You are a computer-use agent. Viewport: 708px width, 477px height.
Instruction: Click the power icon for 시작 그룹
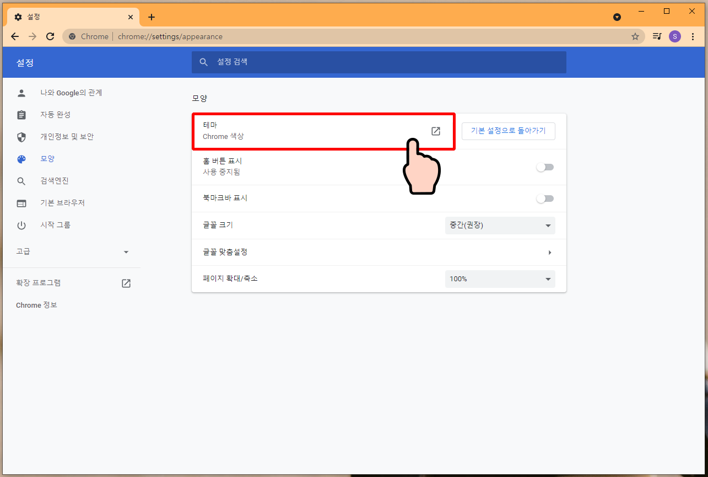coord(21,225)
